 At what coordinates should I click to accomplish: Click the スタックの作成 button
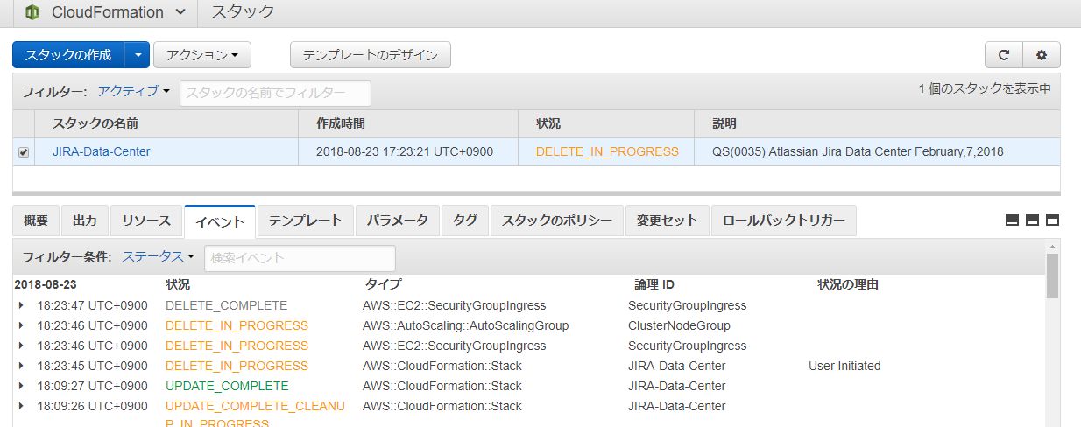click(x=68, y=54)
